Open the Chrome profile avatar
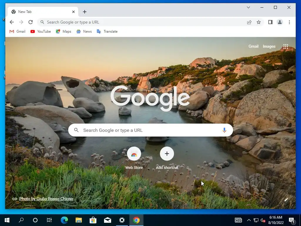 (x=280, y=22)
